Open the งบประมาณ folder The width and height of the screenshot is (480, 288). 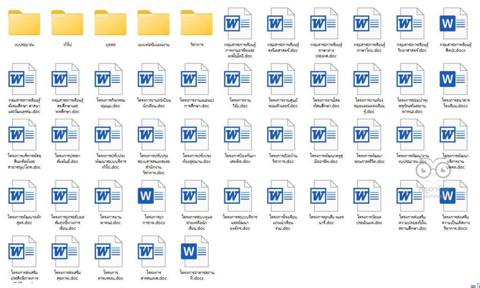24,23
